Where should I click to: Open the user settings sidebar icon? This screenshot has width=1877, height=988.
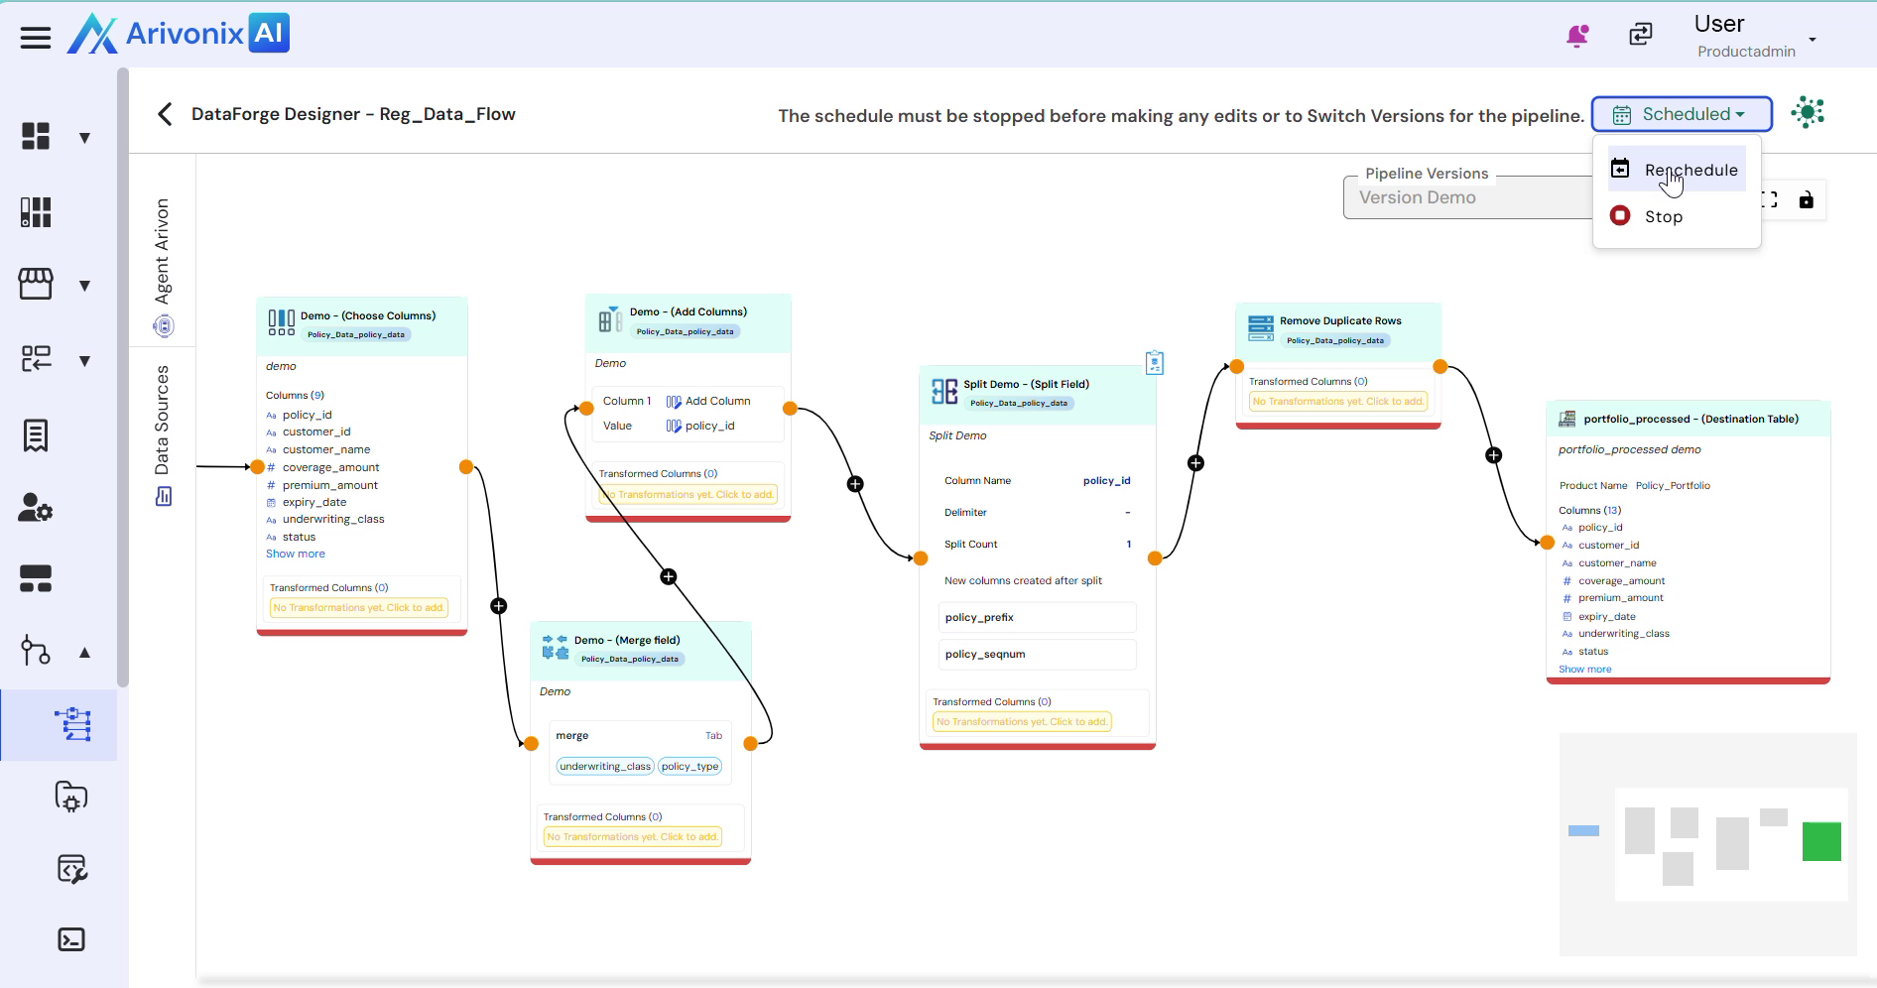[36, 508]
